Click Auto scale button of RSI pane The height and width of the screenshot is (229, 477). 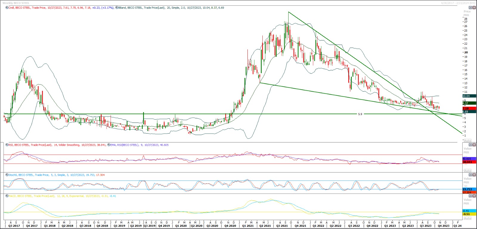(468, 171)
